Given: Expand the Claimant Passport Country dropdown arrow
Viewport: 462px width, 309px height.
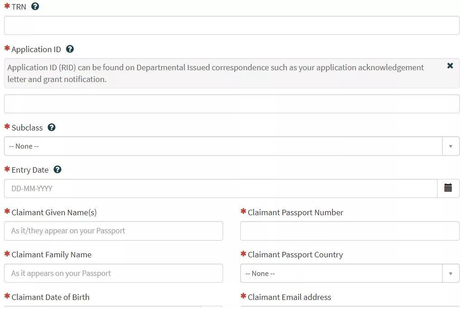Looking at the screenshot, I should [450, 274].
